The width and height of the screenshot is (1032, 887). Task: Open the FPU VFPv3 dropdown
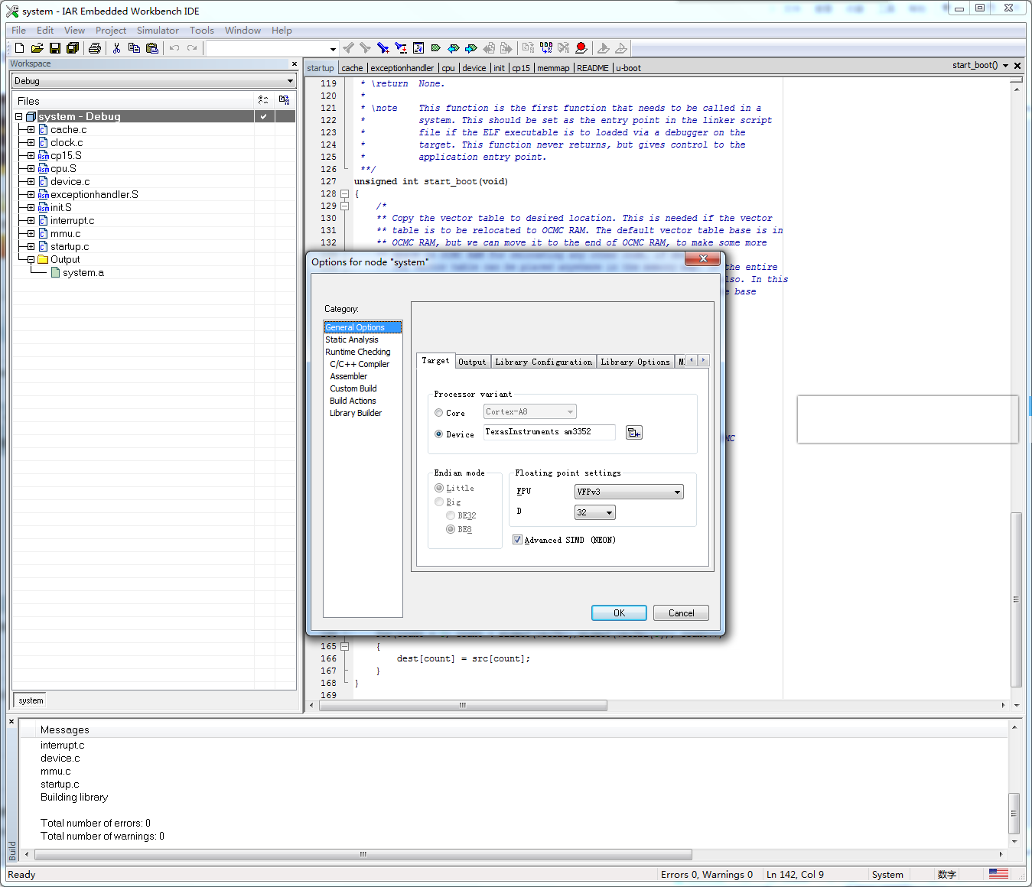[629, 492]
